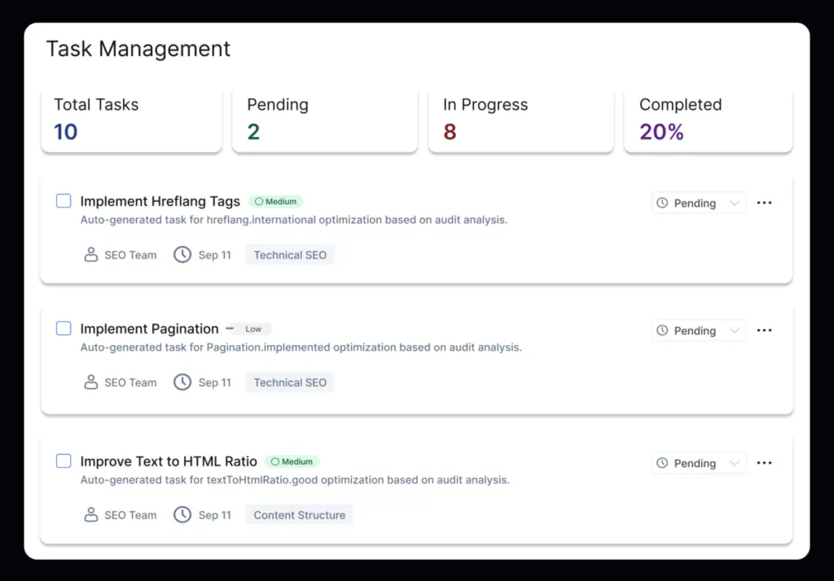Click the due date clock icon on Hreflang task
The height and width of the screenshot is (581, 834).
(181, 254)
